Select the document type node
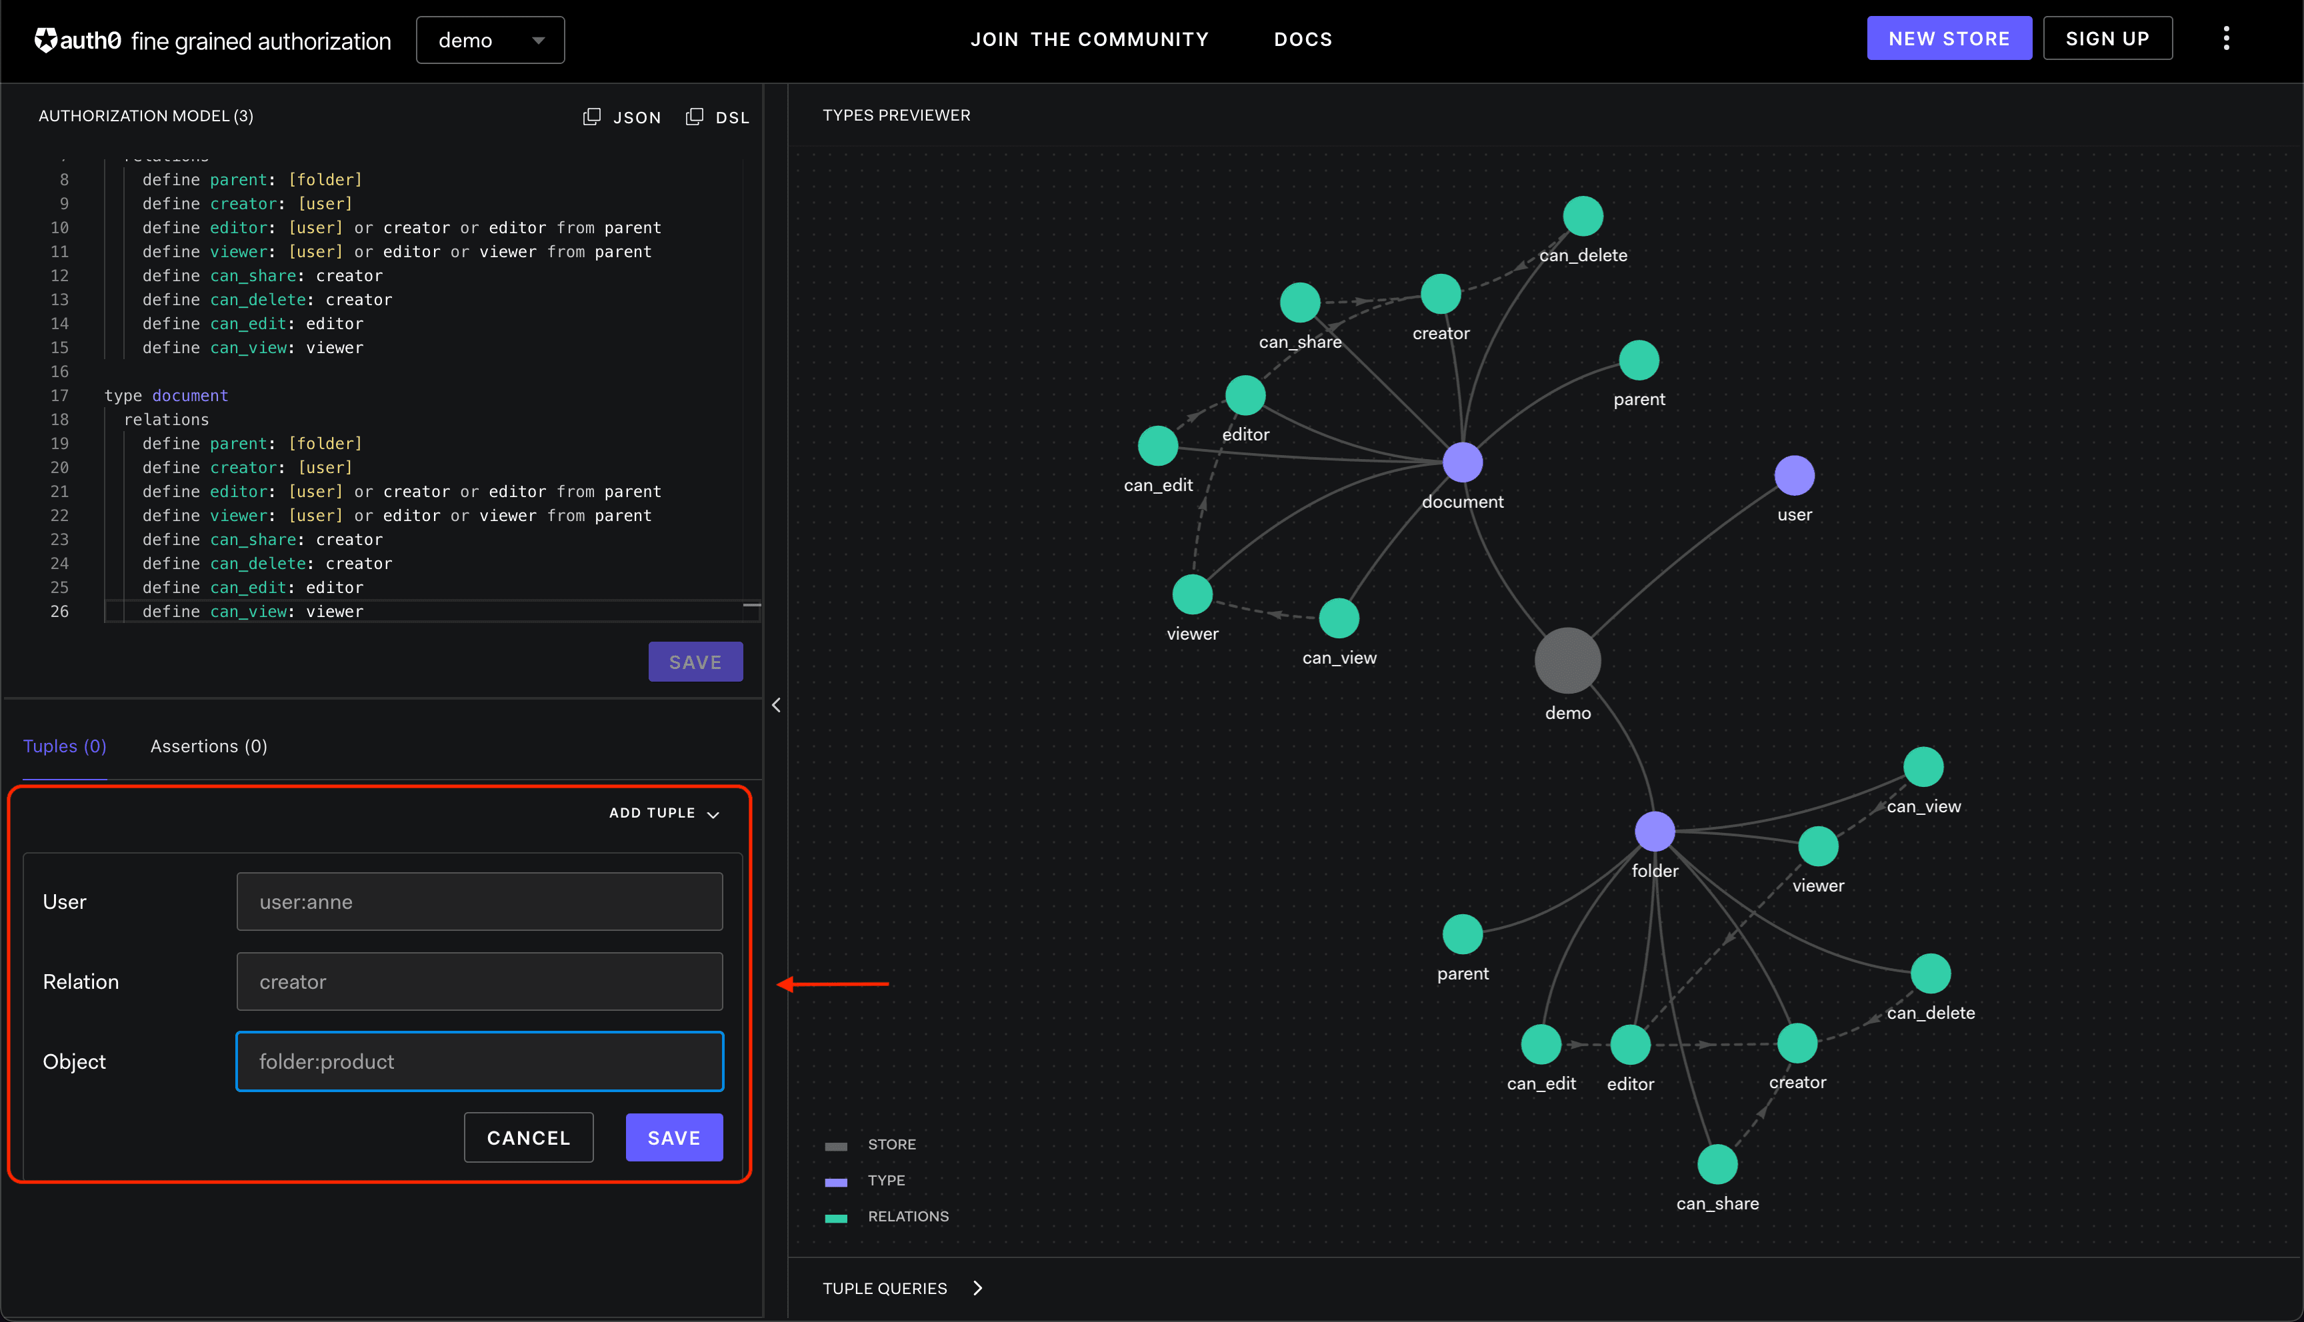The height and width of the screenshot is (1322, 2304). coord(1462,462)
